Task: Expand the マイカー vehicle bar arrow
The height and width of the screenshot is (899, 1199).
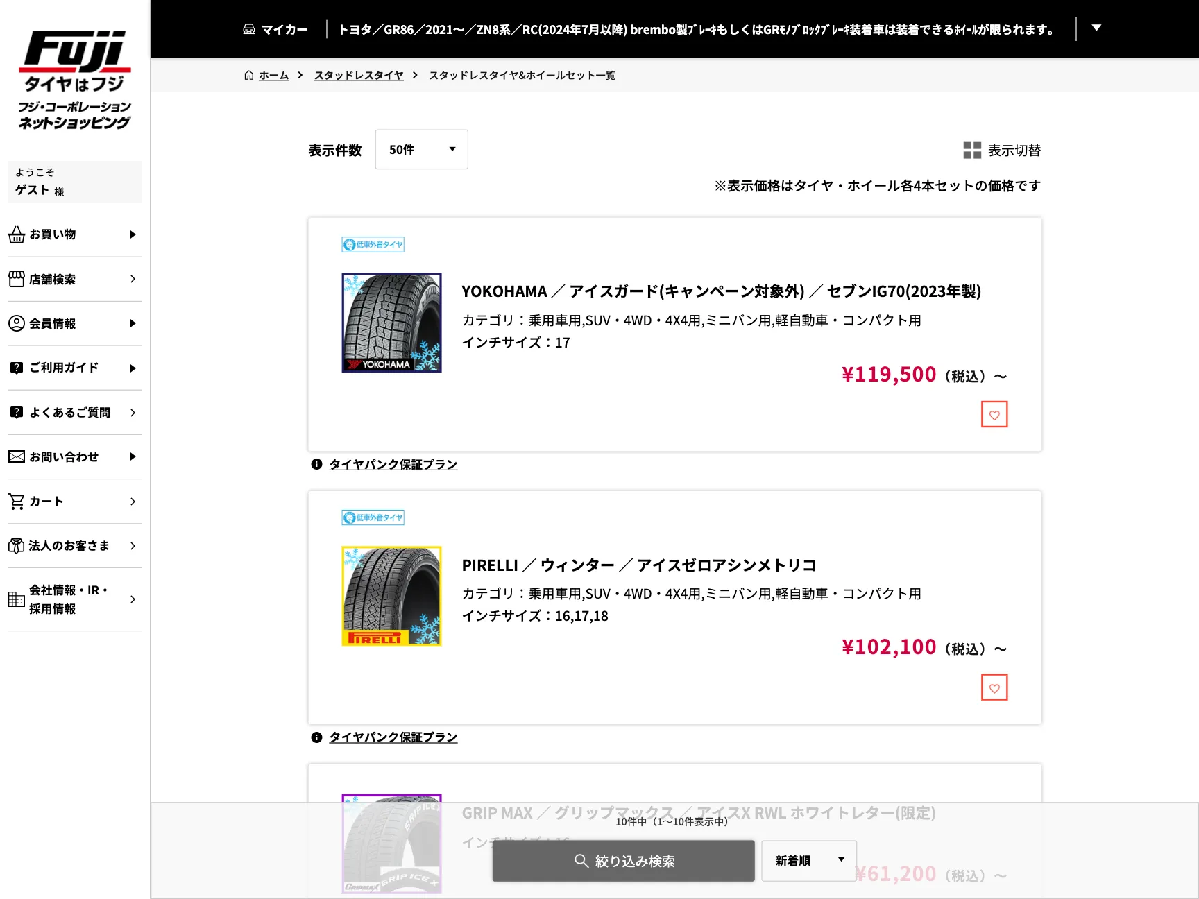Action: (1096, 28)
